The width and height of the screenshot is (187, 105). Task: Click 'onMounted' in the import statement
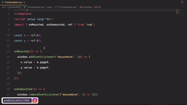36,24
